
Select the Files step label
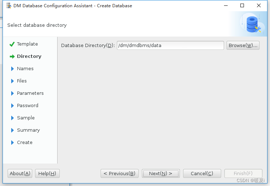click(22, 81)
